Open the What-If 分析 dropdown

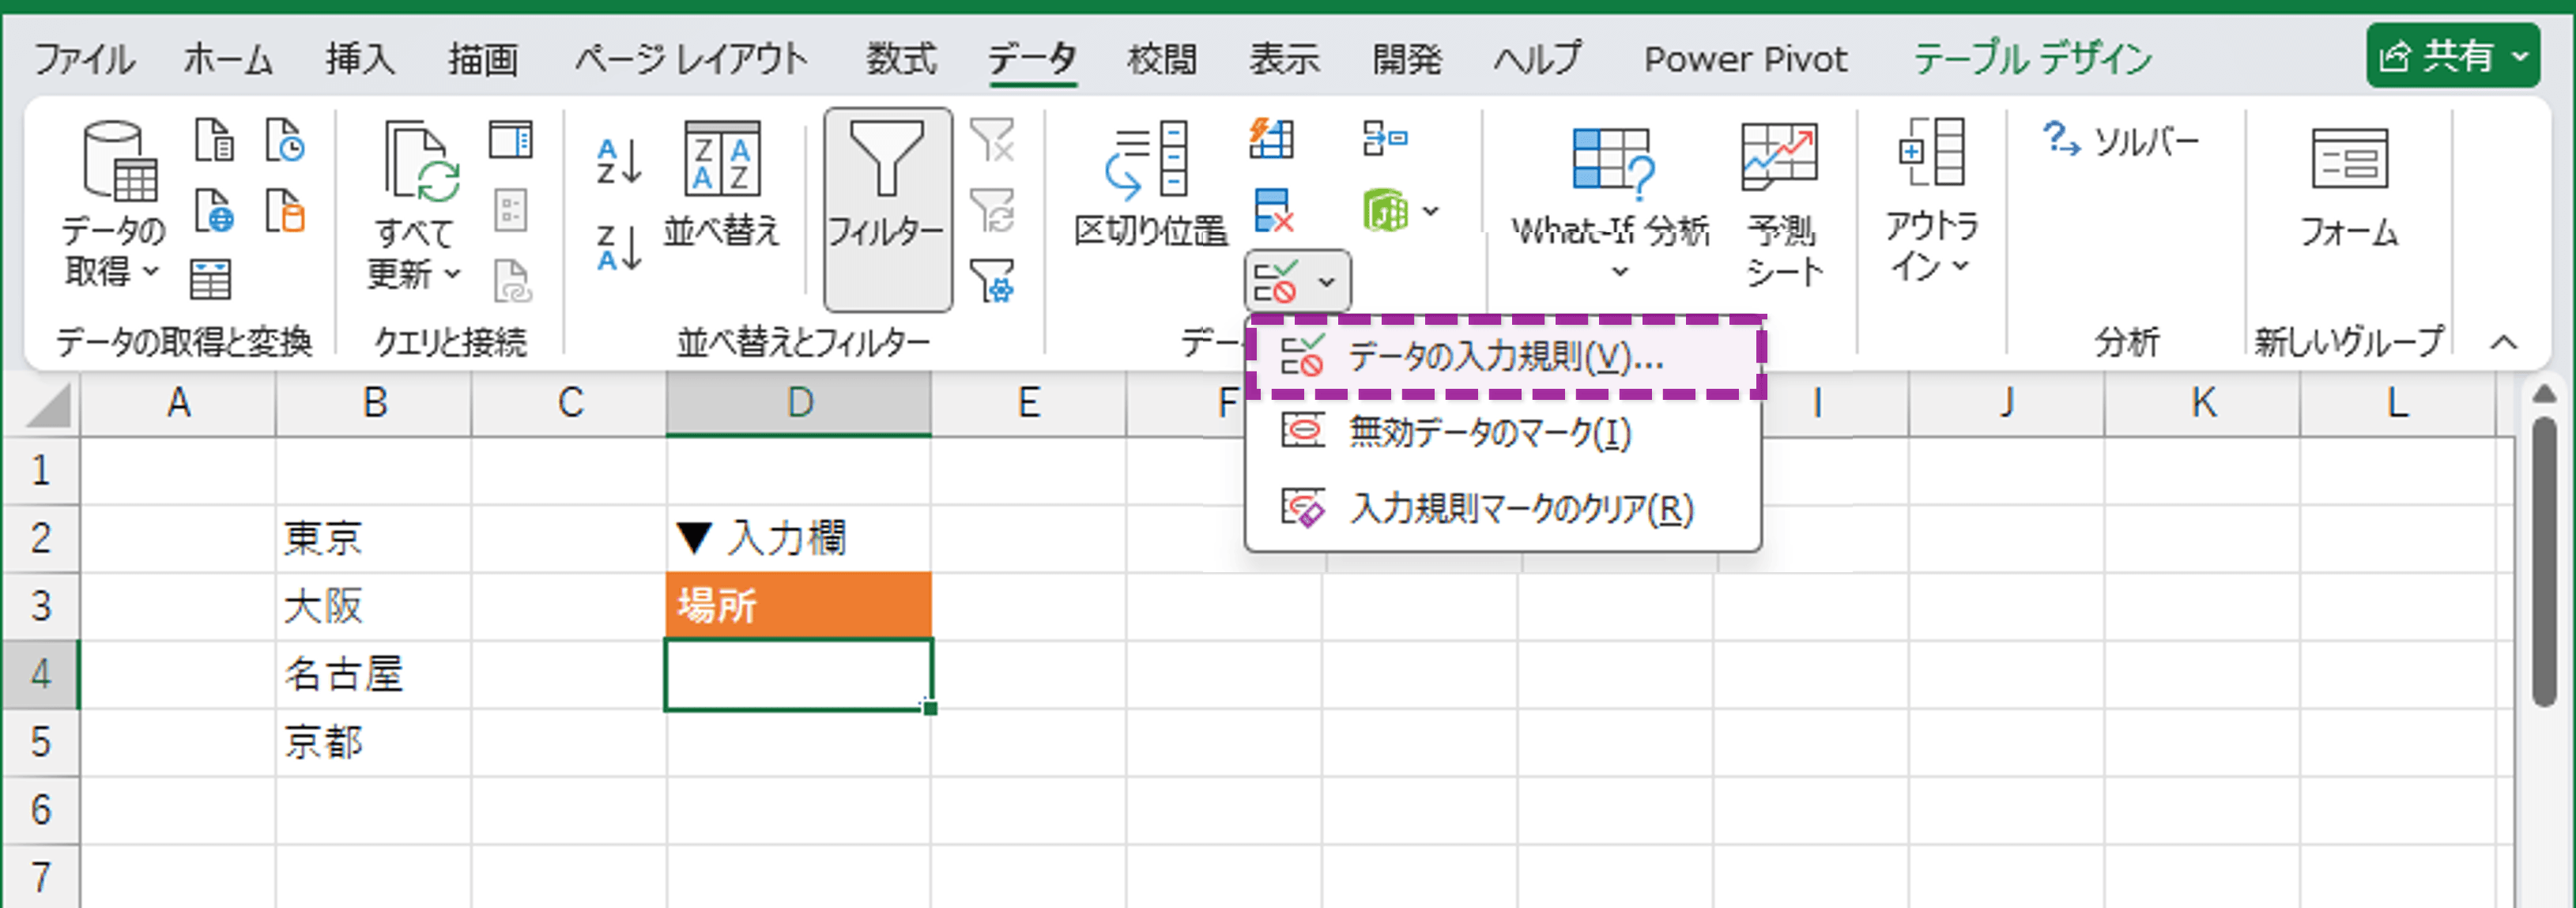tap(1611, 203)
